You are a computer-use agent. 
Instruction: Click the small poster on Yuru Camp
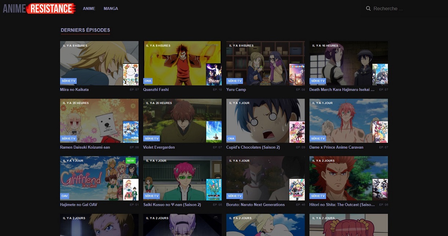297,75
